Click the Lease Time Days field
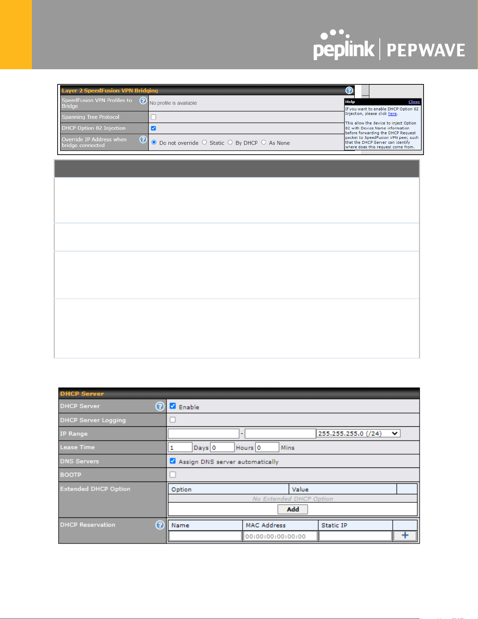Image resolution: width=478 pixels, height=619 pixels. coord(180,447)
